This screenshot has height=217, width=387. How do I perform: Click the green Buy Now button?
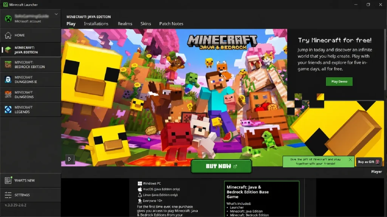point(221,166)
